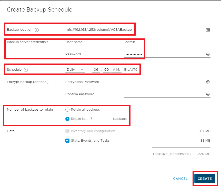Show the Encryption Password using eye icon
The width and height of the screenshot is (221, 189).
[x=208, y=82]
